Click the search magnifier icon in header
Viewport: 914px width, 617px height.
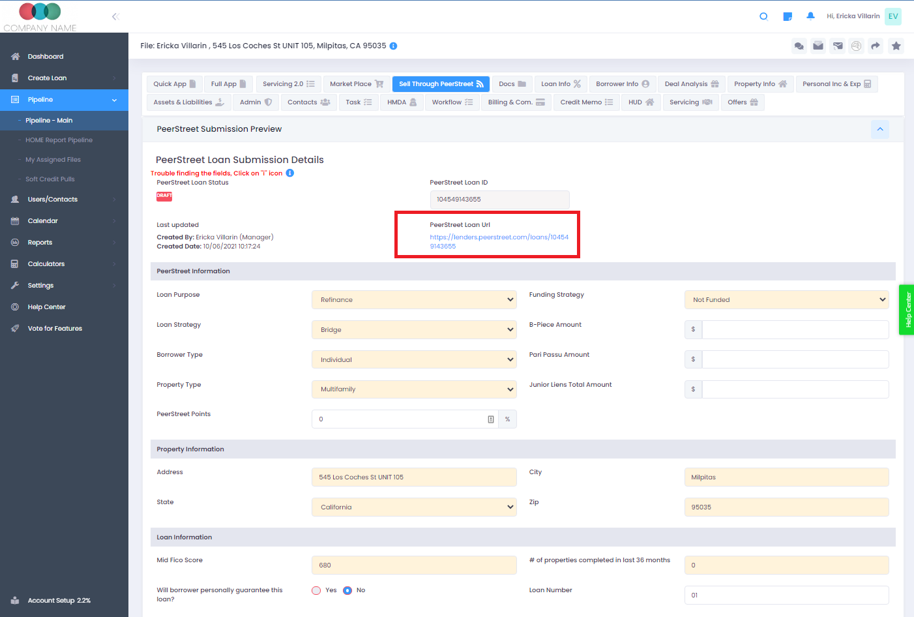click(x=763, y=16)
